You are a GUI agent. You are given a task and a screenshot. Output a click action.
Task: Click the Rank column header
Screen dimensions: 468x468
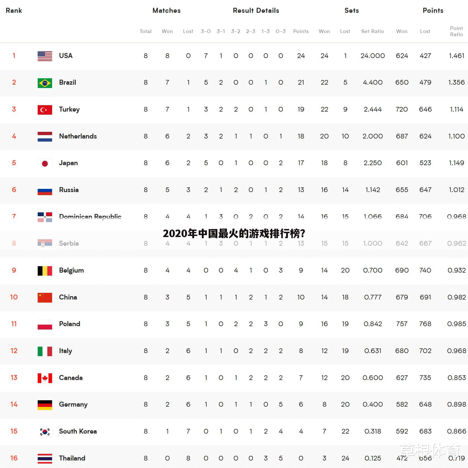click(14, 11)
